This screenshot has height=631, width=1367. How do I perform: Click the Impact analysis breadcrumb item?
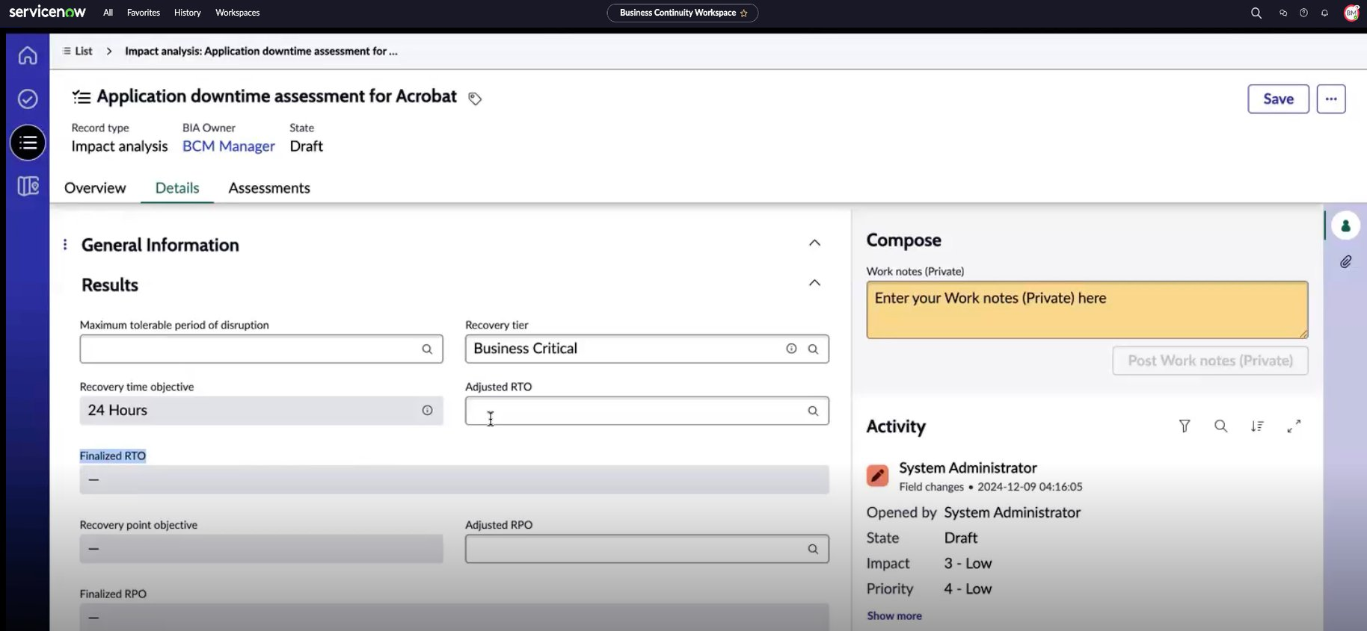tap(261, 51)
